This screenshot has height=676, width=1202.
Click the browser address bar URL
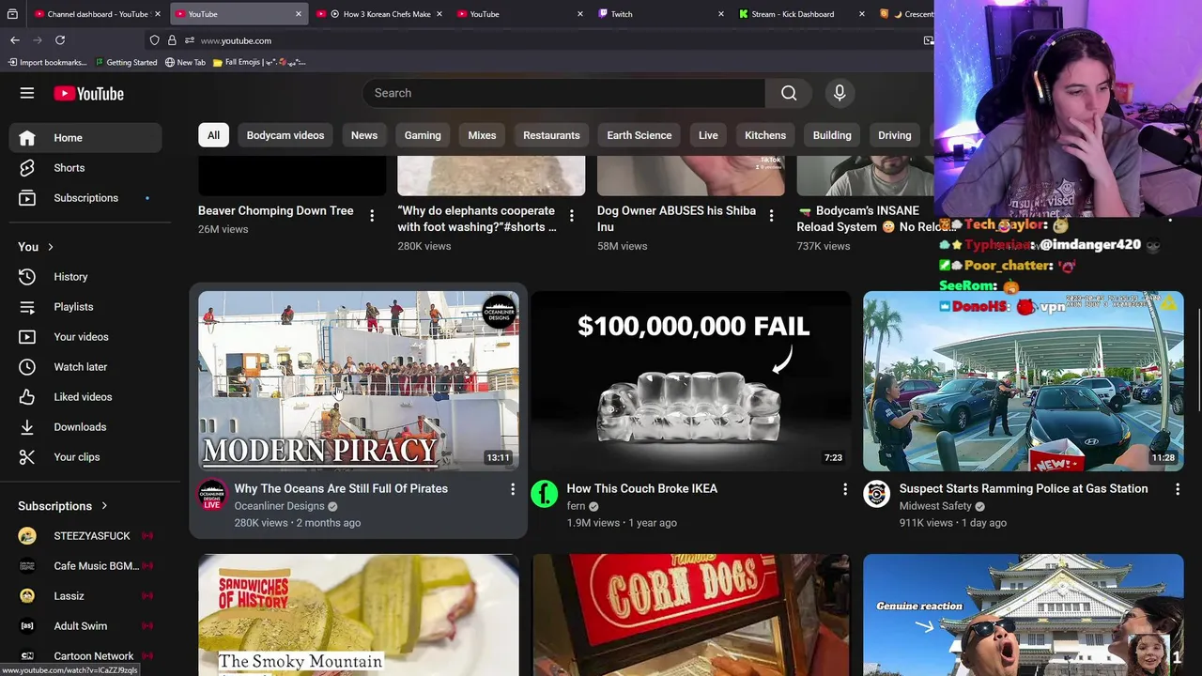pos(236,40)
